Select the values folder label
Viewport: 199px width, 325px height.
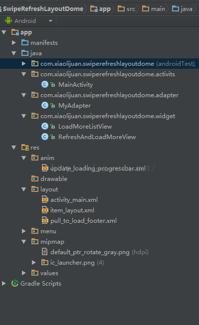coord(49,273)
